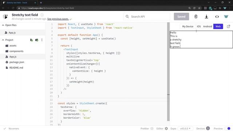Click the Devices label in status bar

click(201, 128)
